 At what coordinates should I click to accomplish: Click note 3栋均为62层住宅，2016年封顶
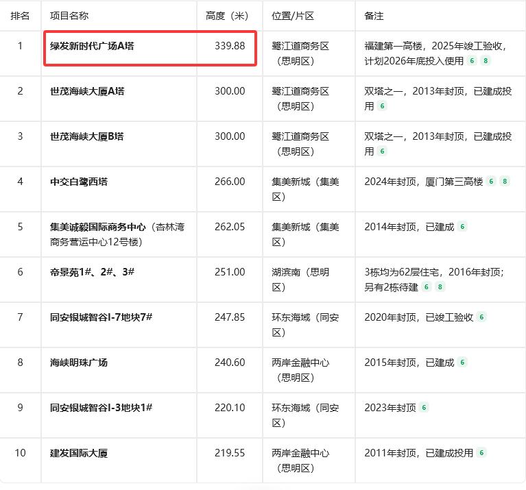tap(433, 272)
